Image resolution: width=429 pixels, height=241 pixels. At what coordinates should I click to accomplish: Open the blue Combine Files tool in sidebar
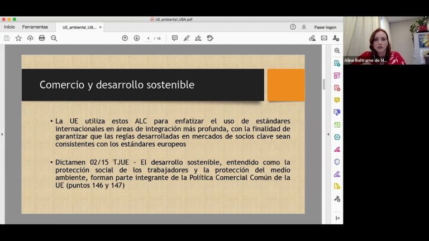coord(337,113)
